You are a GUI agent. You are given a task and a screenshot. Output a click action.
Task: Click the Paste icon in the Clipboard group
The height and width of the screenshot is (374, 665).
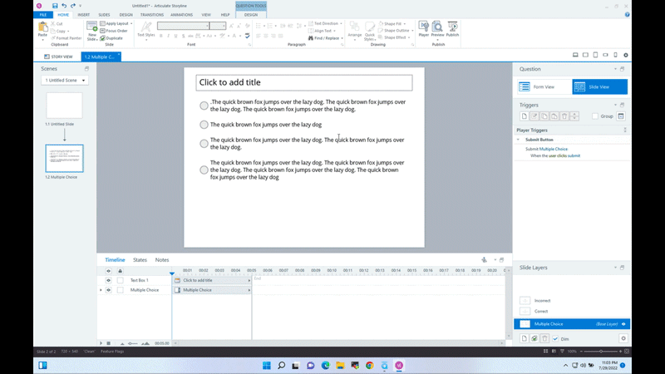pyautogui.click(x=42, y=28)
